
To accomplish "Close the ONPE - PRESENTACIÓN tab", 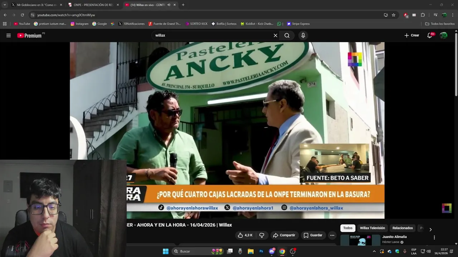I will pos(118,5).
